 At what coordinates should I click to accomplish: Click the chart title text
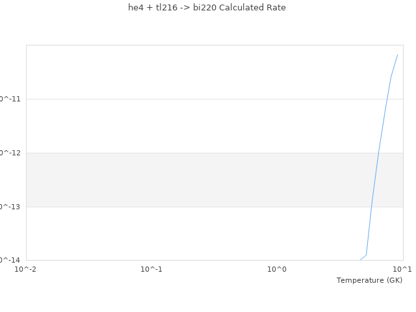click(x=207, y=8)
